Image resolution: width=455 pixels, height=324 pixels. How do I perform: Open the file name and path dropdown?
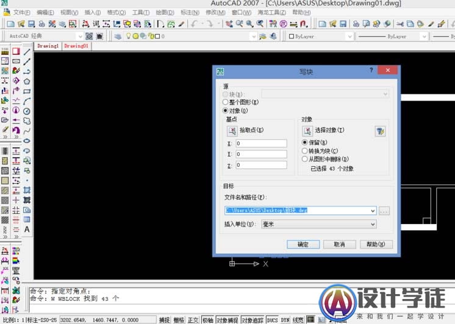point(373,211)
